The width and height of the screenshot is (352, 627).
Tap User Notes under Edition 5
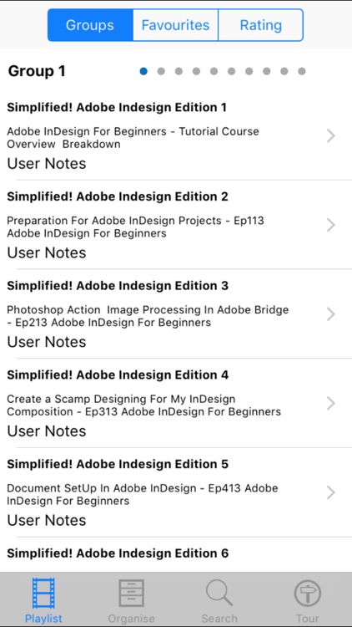pyautogui.click(x=47, y=520)
